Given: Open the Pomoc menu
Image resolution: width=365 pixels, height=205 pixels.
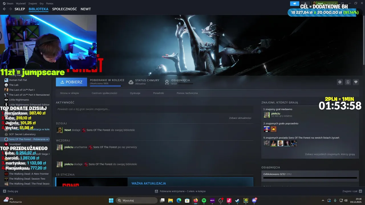Looking at the screenshot, I should (50, 3).
